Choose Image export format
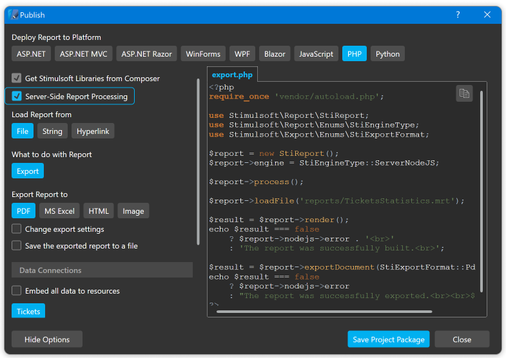 click(133, 211)
